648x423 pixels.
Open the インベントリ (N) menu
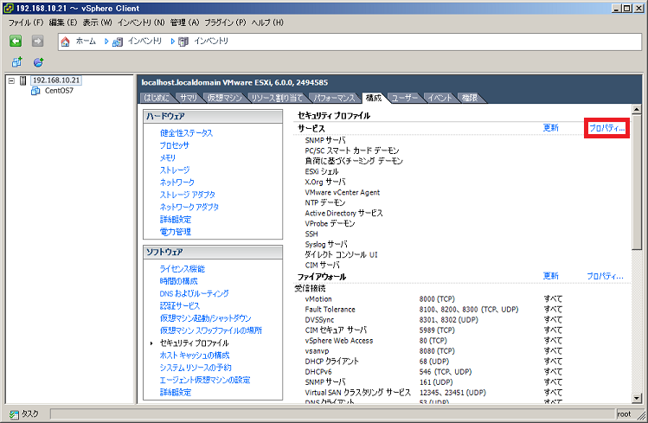coord(141,22)
